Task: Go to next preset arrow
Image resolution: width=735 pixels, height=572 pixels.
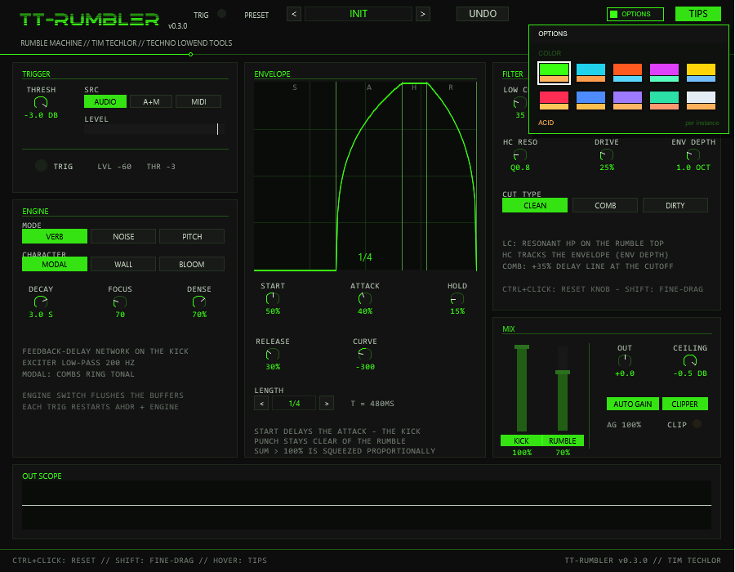Action: 423,14
